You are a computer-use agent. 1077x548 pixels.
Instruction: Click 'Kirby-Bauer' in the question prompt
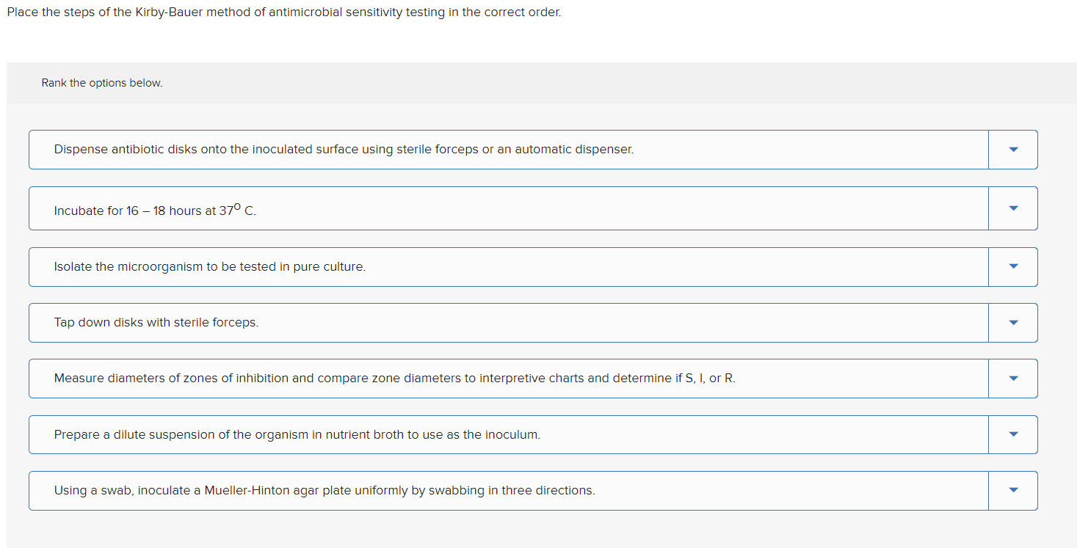[166, 13]
